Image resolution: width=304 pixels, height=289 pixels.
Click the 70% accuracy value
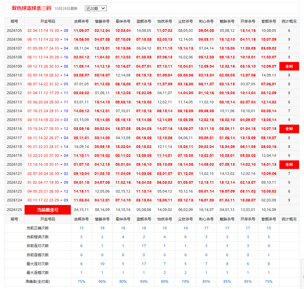click(x=186, y=281)
